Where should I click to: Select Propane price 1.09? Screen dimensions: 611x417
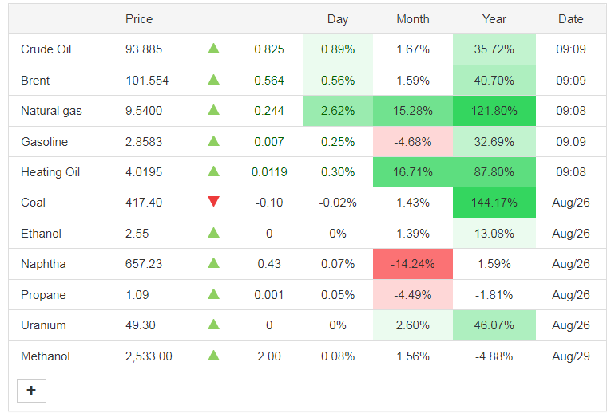137,295
